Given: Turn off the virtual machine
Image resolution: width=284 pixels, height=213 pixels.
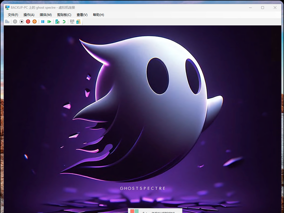Looking at the screenshot, I should 21,22.
